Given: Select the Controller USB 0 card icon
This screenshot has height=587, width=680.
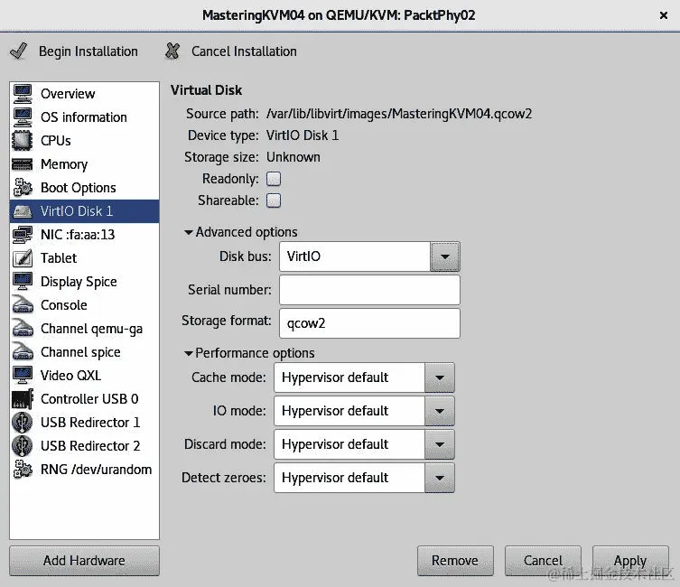Looking at the screenshot, I should point(23,399).
